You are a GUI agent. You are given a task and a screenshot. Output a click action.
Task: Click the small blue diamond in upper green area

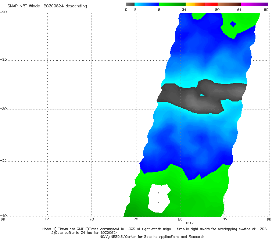[x=233, y=24]
